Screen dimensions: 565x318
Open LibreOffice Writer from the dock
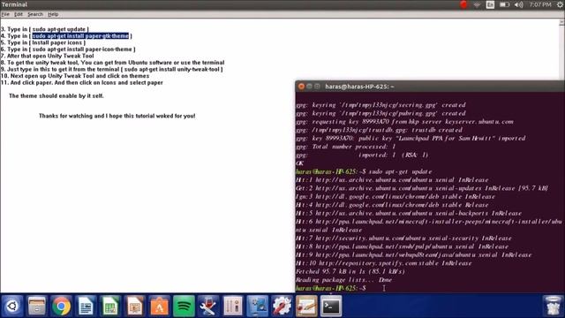click(x=86, y=307)
